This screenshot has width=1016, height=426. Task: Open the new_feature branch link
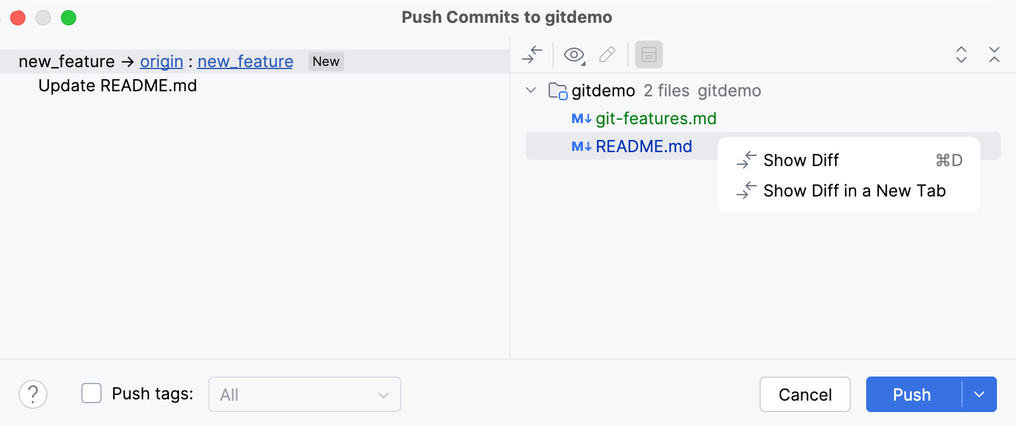pos(244,61)
